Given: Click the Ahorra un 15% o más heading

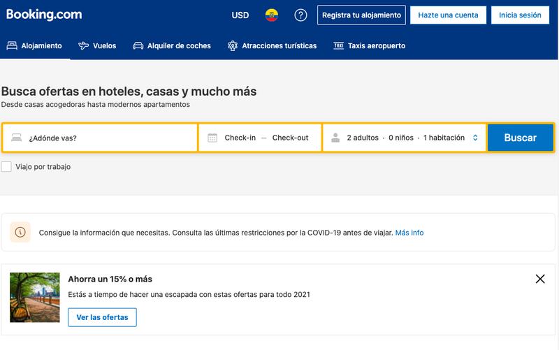Looking at the screenshot, I should [x=110, y=279].
